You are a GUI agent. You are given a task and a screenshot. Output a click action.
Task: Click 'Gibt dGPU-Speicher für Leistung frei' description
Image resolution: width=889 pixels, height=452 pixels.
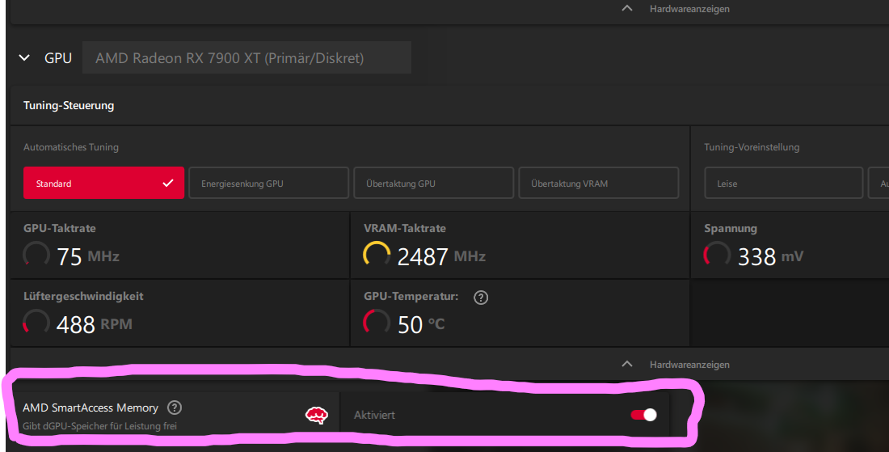pyautogui.click(x=99, y=426)
